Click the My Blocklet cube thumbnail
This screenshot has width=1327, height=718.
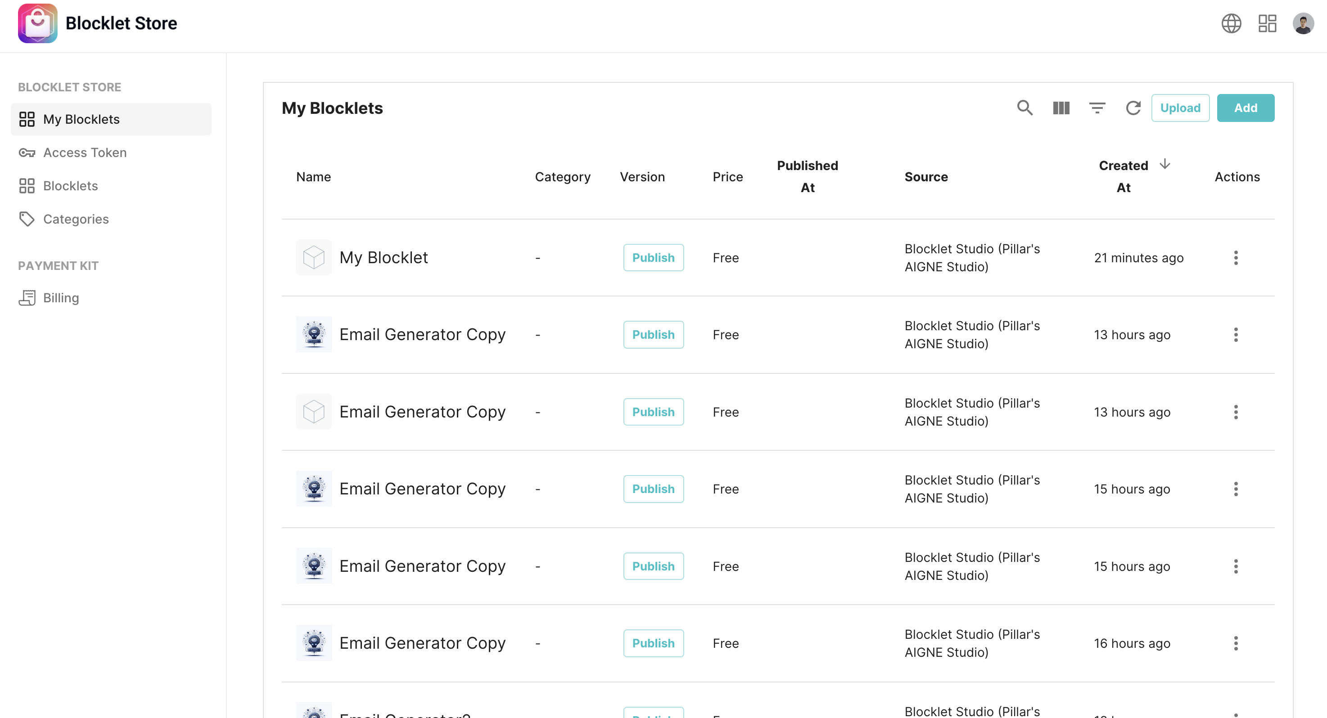(x=314, y=258)
